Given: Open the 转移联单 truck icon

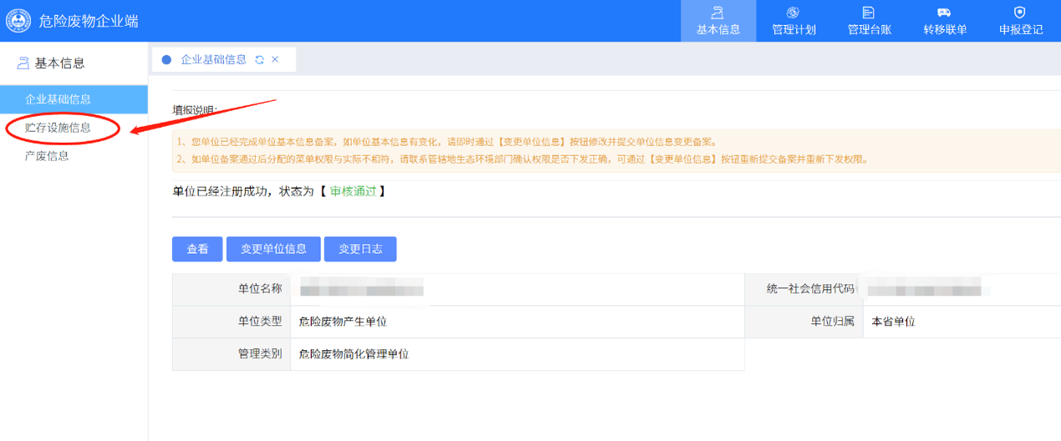Looking at the screenshot, I should [x=944, y=13].
